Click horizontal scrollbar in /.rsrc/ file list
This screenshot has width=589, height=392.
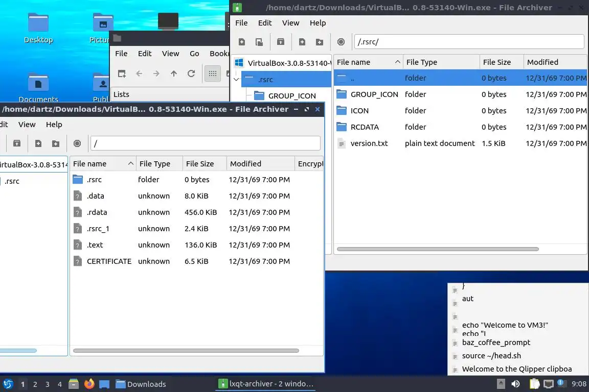coord(438,249)
